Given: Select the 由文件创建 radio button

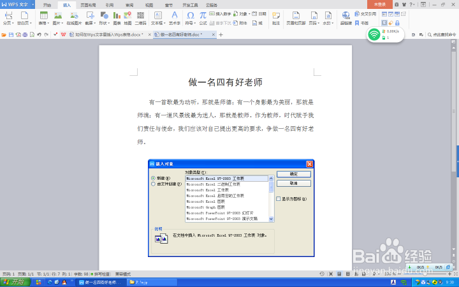Looking at the screenshot, I should click(x=153, y=184).
